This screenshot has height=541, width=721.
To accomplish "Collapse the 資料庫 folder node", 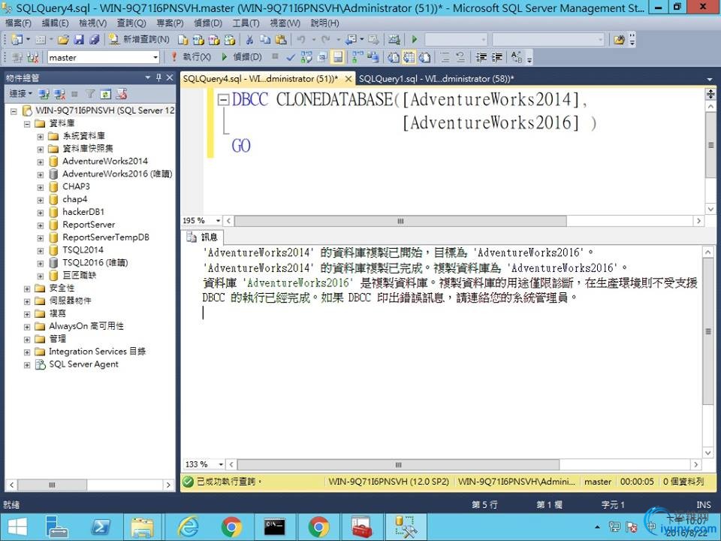I will [x=27, y=124].
